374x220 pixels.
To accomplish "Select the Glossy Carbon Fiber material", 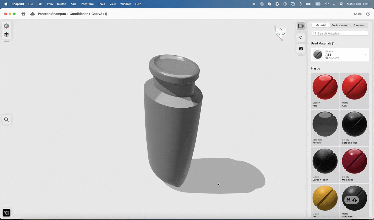I will pos(354,128).
